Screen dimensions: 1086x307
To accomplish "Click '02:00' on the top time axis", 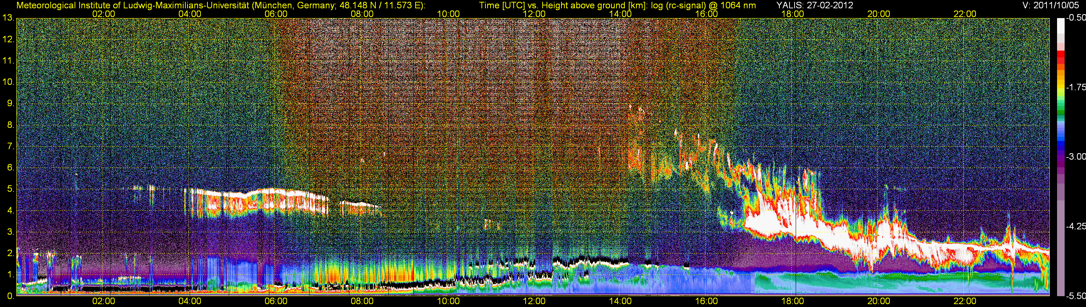I will pyautogui.click(x=104, y=14).
